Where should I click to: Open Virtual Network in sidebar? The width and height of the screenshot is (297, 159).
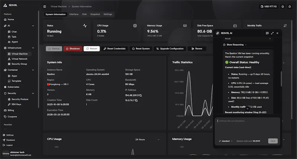(x=19, y=59)
